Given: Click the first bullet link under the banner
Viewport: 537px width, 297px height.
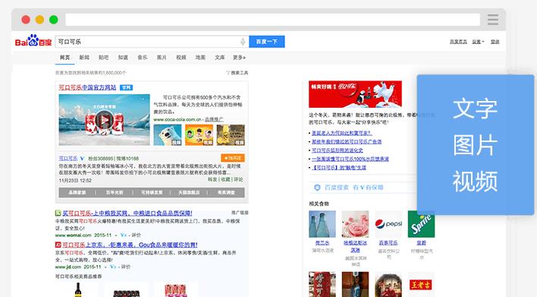Looking at the screenshot, I should click(341, 133).
